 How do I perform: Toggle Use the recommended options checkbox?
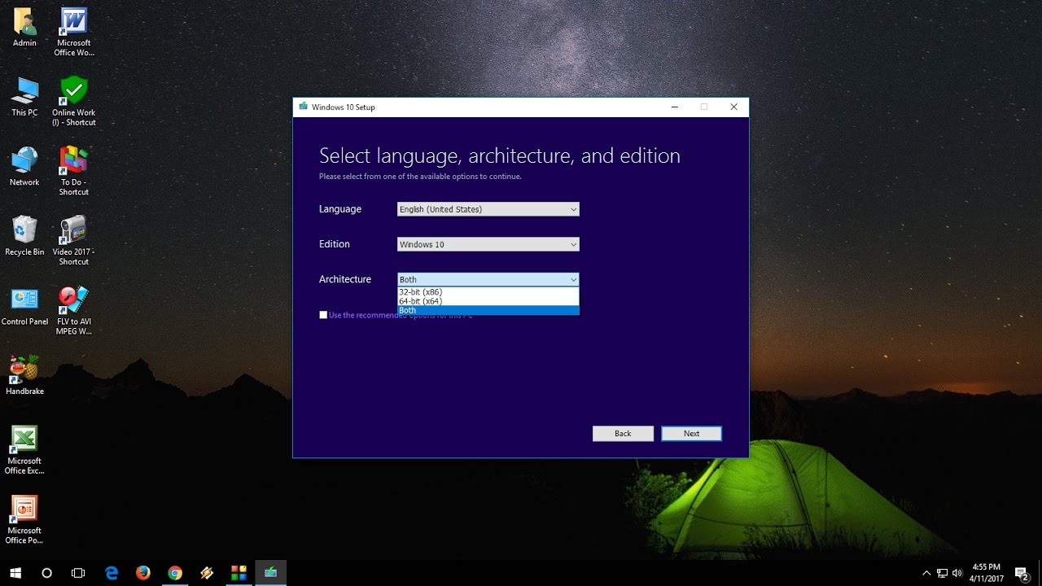point(323,315)
